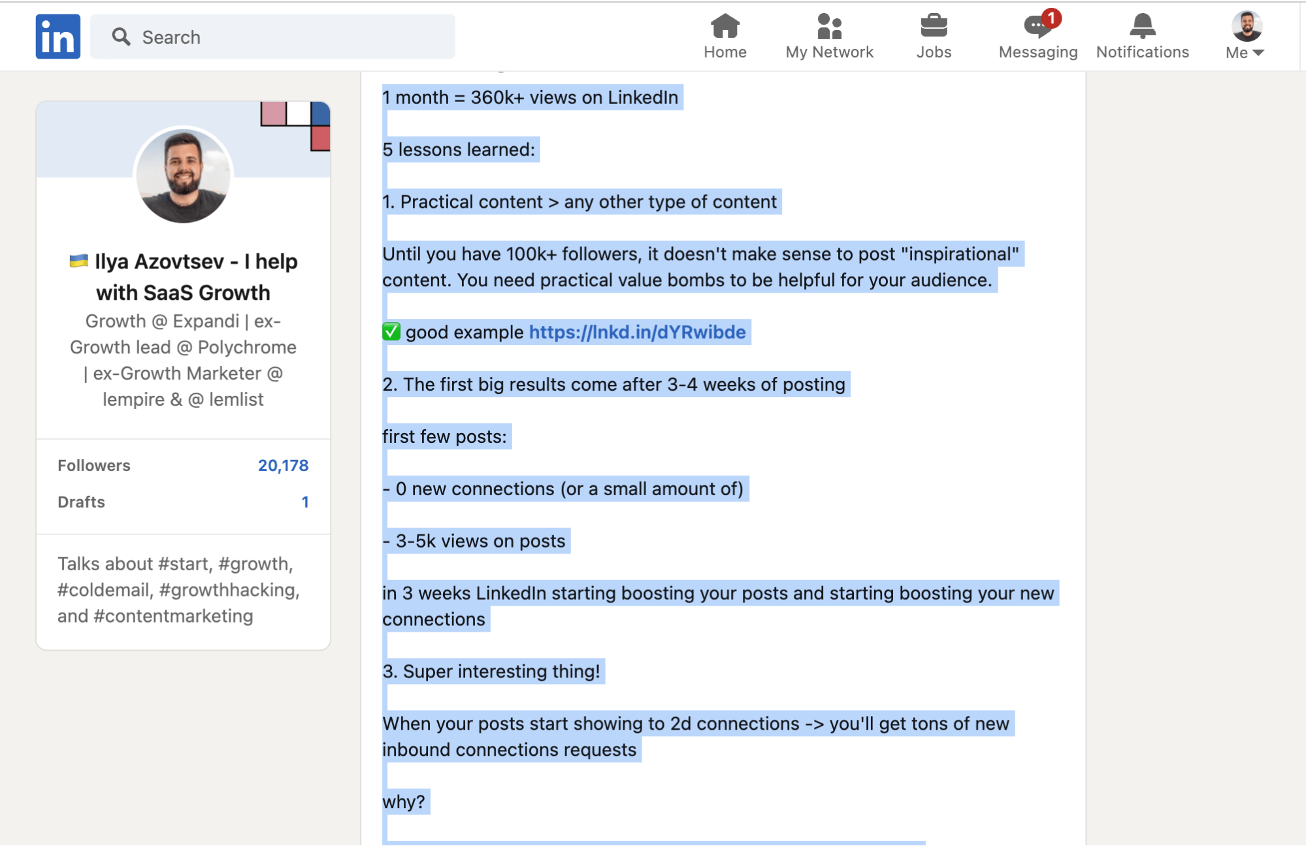Click '3. Super interesting thing!' line
1306x846 pixels.
tap(491, 672)
